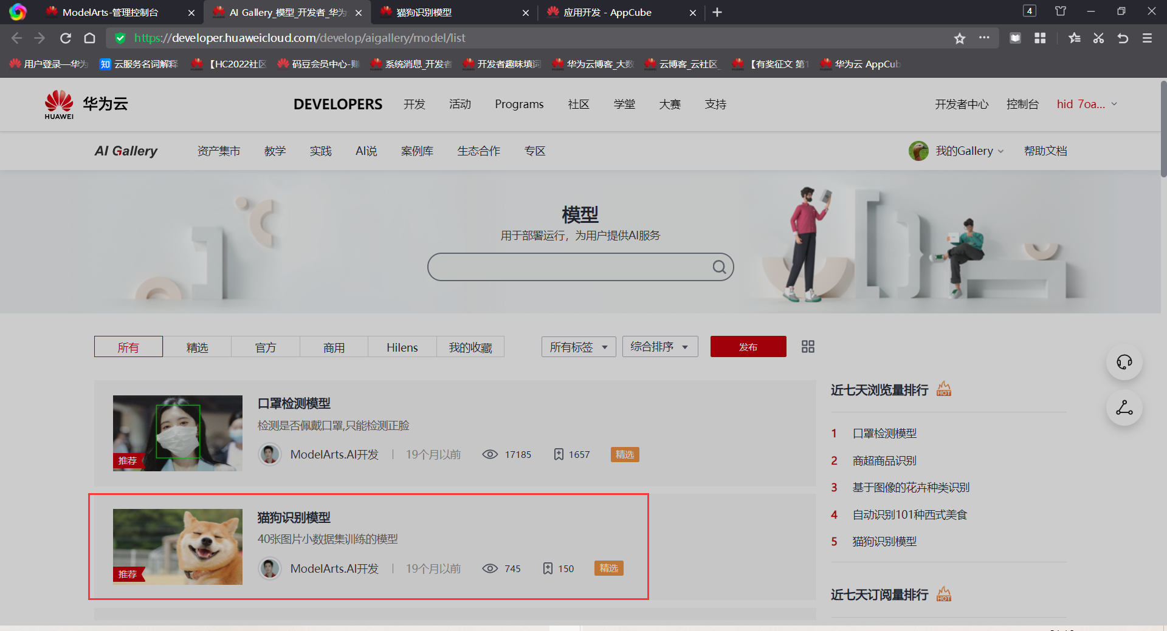Open ranked item 基于图像的花卉种类识别
This screenshot has height=631, width=1167.
coord(911,488)
